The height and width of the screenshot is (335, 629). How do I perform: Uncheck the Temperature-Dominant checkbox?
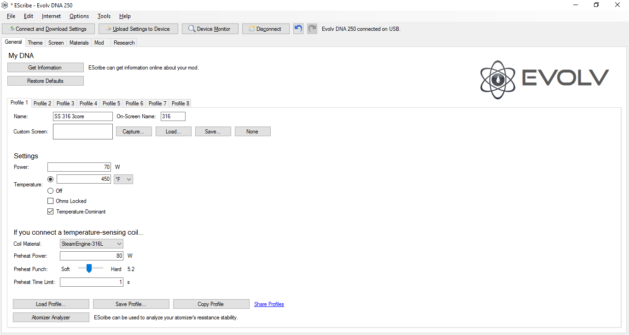point(51,212)
